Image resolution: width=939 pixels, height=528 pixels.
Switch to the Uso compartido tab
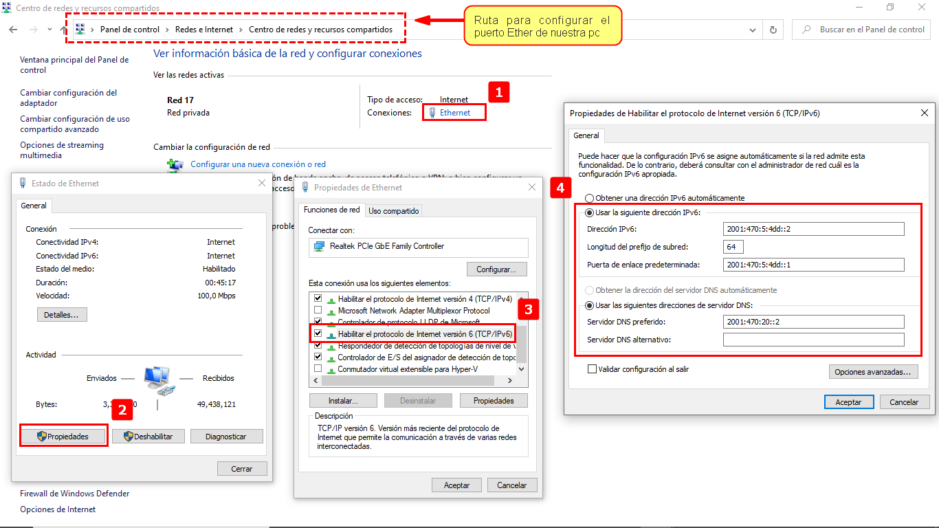pos(393,211)
